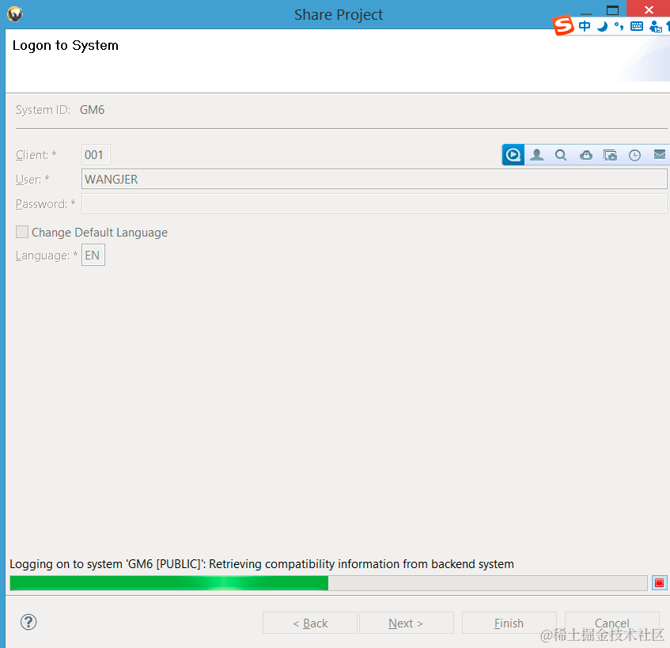Toggle half-width moon icon in IME bar
The image size is (670, 648).
coord(603,26)
